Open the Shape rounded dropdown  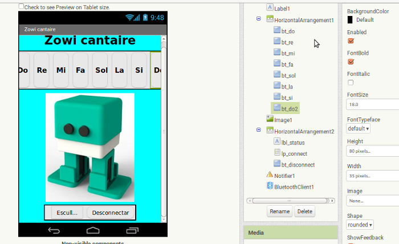(x=360, y=225)
